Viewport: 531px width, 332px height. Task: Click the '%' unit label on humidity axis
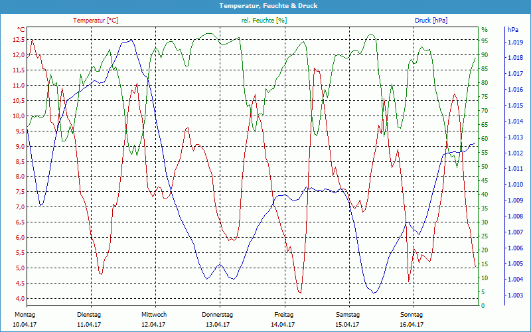(x=485, y=30)
